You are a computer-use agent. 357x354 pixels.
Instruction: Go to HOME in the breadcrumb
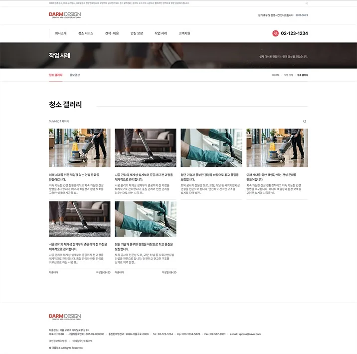point(276,75)
